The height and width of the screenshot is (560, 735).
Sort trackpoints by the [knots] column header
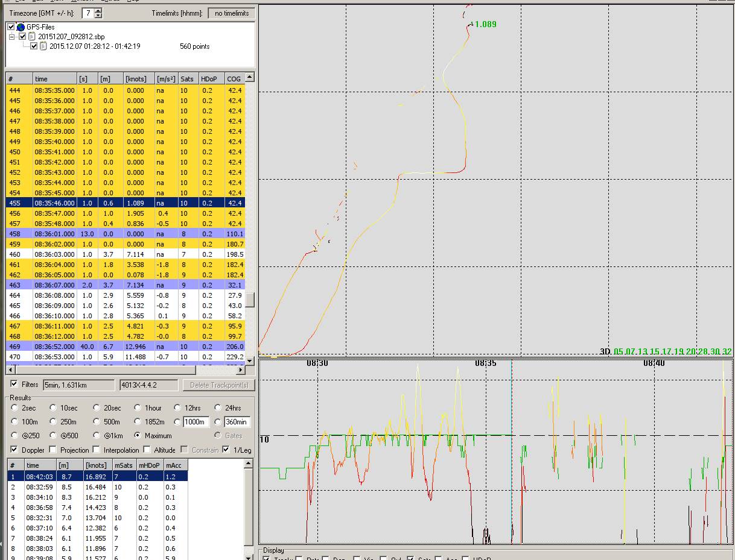click(x=138, y=79)
